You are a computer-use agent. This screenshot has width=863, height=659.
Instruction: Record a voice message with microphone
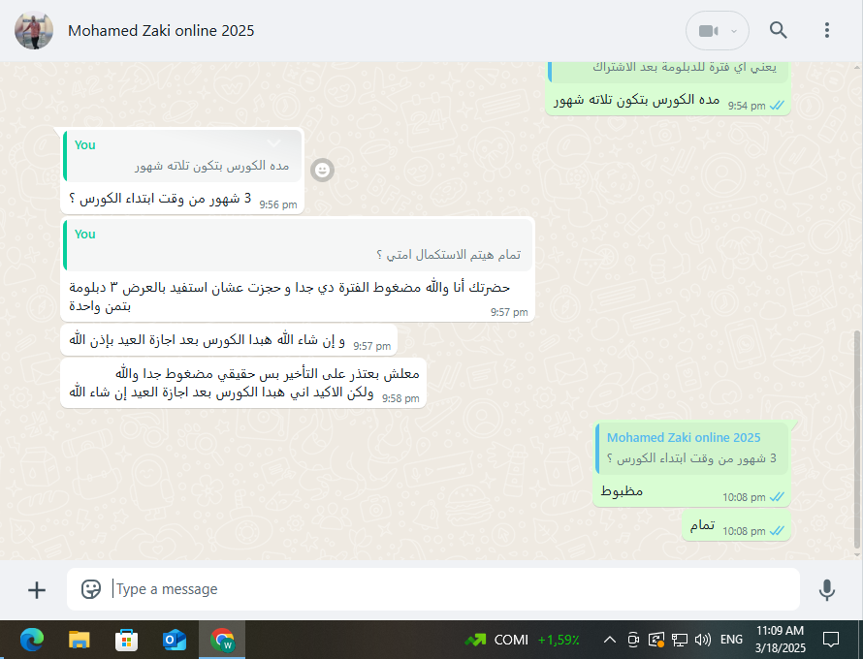coord(826,589)
